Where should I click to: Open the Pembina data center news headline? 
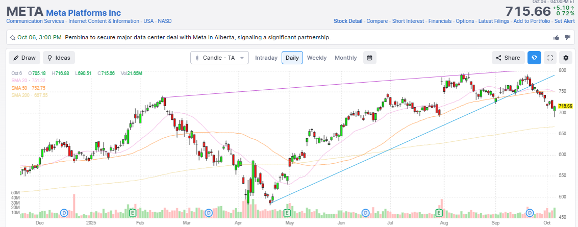[197, 38]
